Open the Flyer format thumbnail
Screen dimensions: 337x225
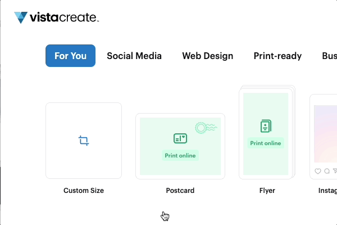[x=267, y=132]
